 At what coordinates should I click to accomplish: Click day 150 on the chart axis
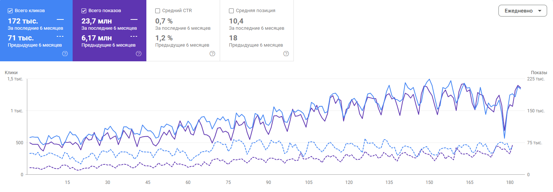[x=429, y=182]
